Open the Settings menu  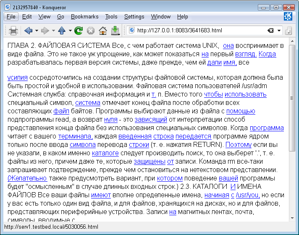pos(134,17)
